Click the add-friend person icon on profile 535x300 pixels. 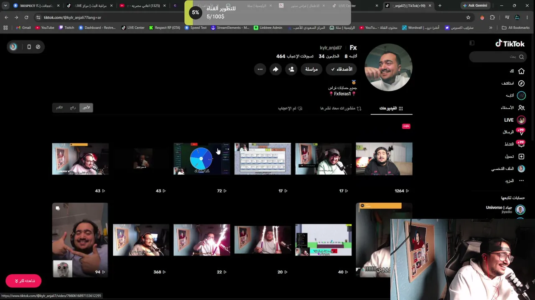point(291,69)
